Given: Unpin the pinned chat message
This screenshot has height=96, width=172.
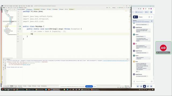Looking at the screenshot, I should tap(152, 21).
